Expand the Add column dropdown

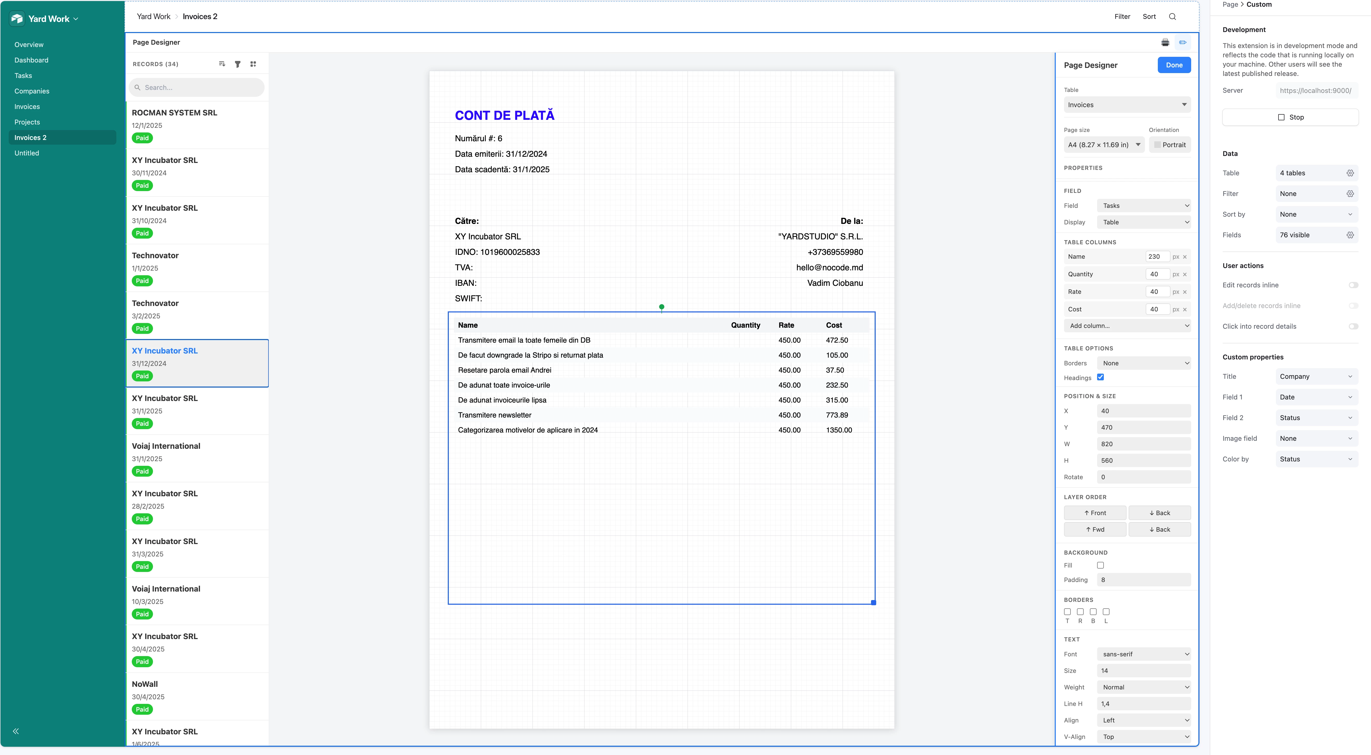(1127, 326)
